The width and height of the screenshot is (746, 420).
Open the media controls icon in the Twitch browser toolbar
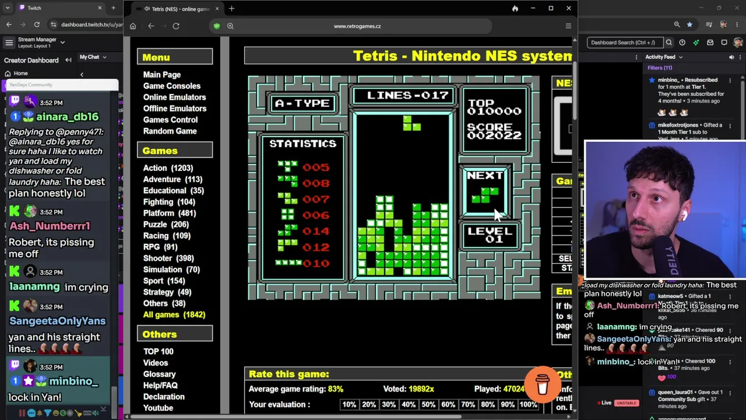[x=709, y=24]
